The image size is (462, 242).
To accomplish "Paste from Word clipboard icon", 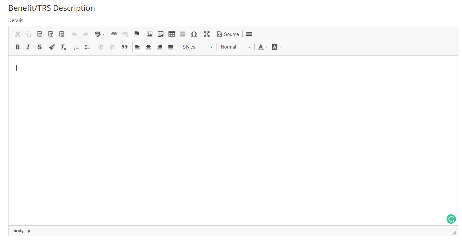I will [x=62, y=34].
